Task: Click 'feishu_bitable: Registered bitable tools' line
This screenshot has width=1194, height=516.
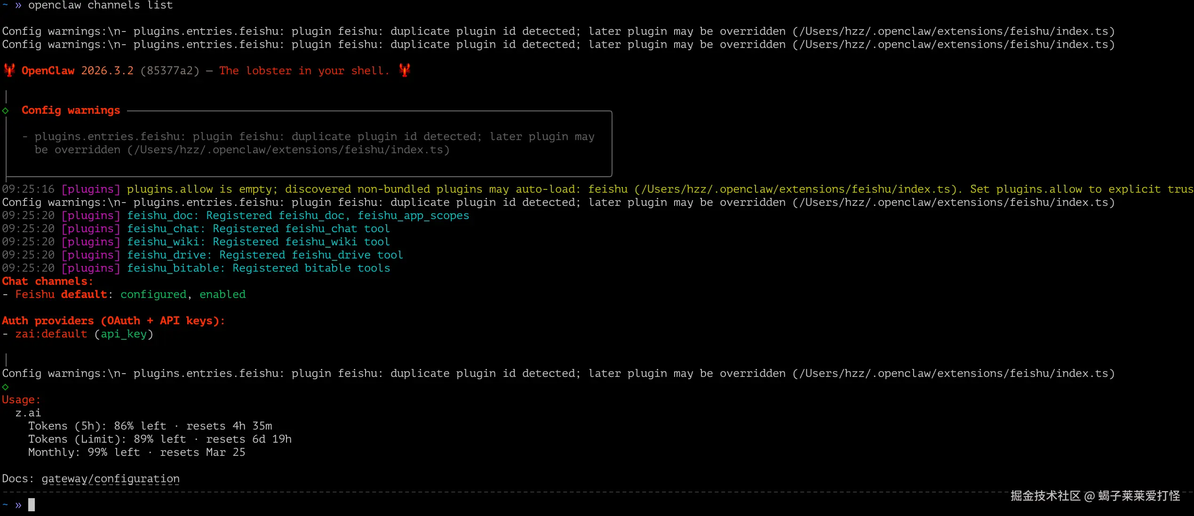Action: [x=259, y=268]
